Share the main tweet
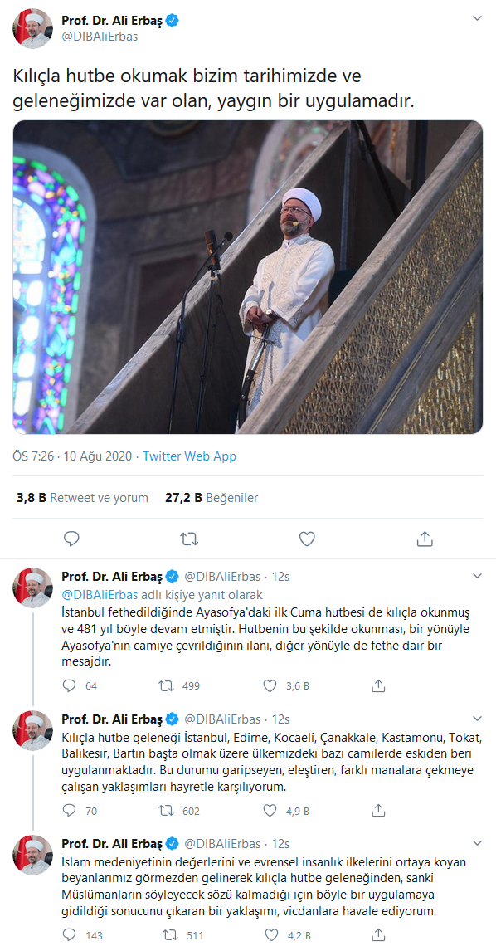The height and width of the screenshot is (946, 496). click(x=425, y=539)
